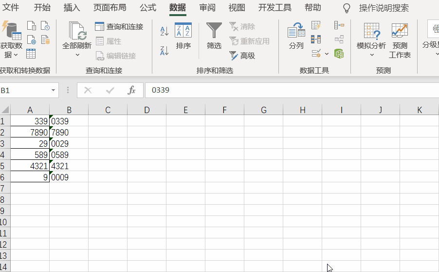
Task: Switch to the 视图 view tab
Action: pos(237,8)
